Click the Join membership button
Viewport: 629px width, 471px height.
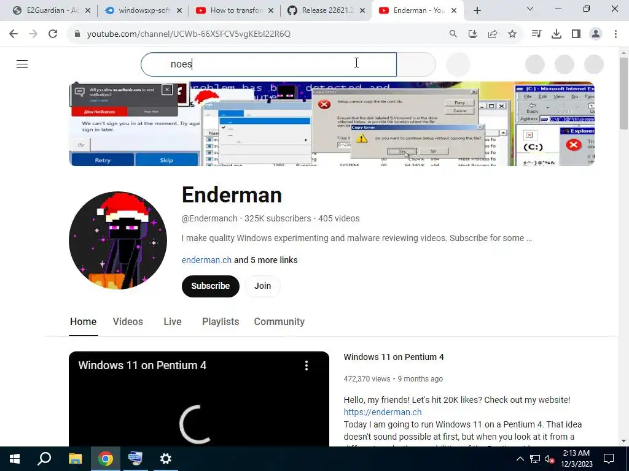262,286
